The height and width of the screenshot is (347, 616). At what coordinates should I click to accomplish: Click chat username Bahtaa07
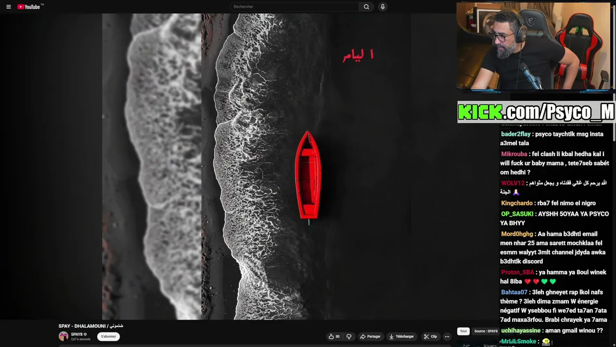tap(514, 292)
